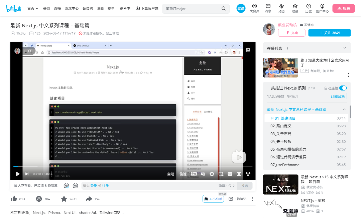This screenshot has width=361, height=218.
Task: Open 自动 quality selector in player
Action: [170, 174]
